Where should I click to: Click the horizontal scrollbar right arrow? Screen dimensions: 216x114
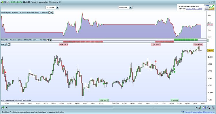point(196,108)
